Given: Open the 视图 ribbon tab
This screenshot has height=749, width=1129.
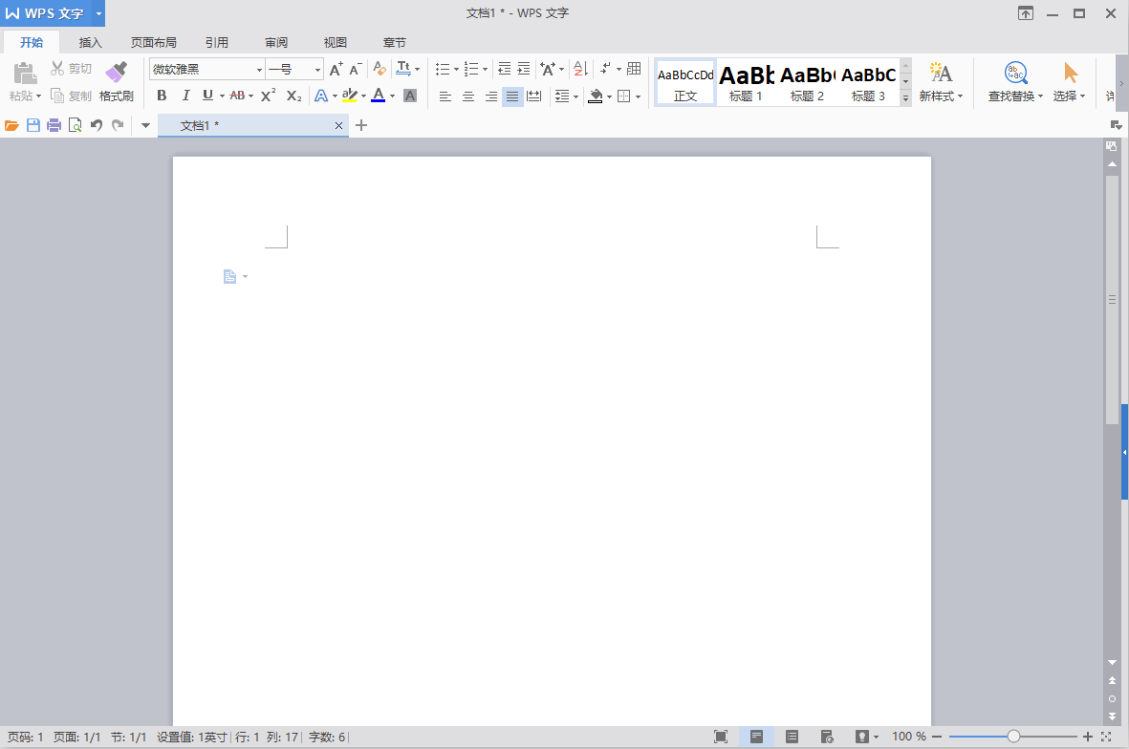Looking at the screenshot, I should click(336, 42).
